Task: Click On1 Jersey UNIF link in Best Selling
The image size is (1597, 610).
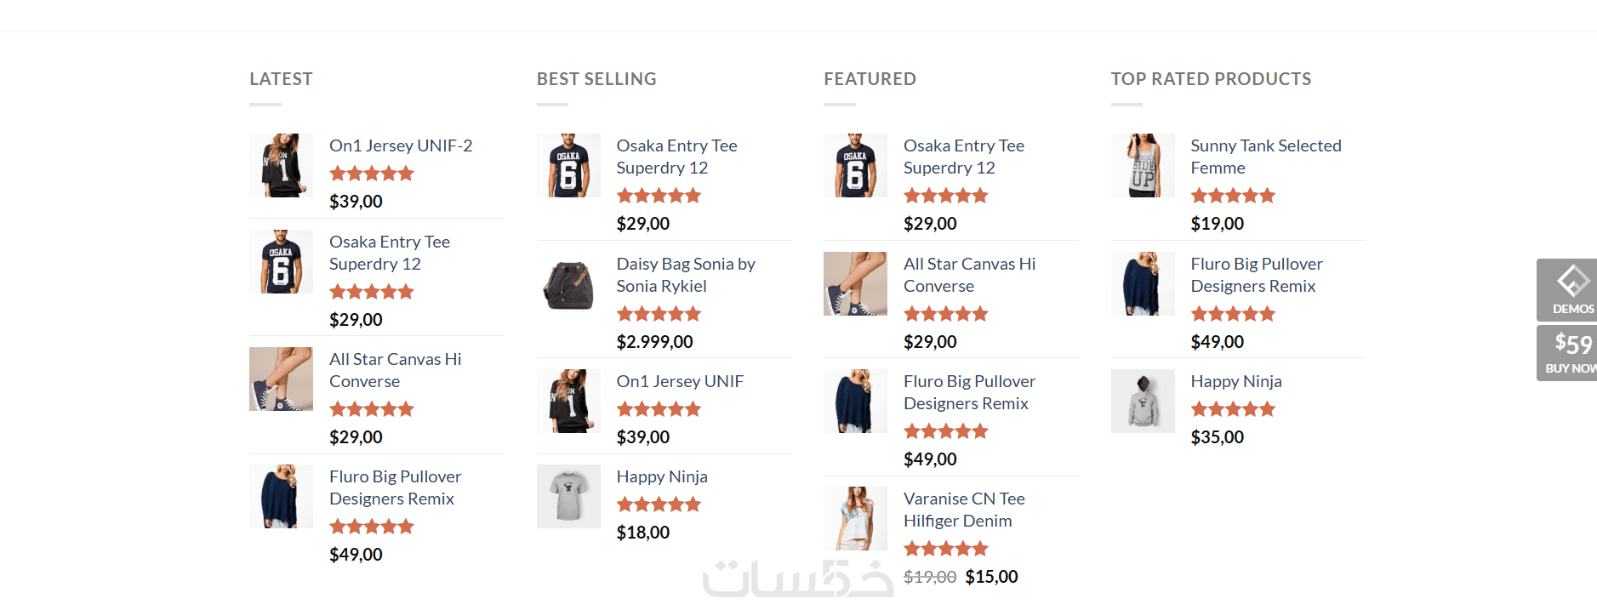Action: (x=680, y=381)
